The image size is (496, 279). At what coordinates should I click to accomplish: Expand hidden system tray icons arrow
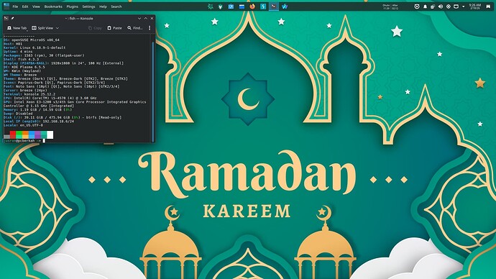click(x=464, y=6)
